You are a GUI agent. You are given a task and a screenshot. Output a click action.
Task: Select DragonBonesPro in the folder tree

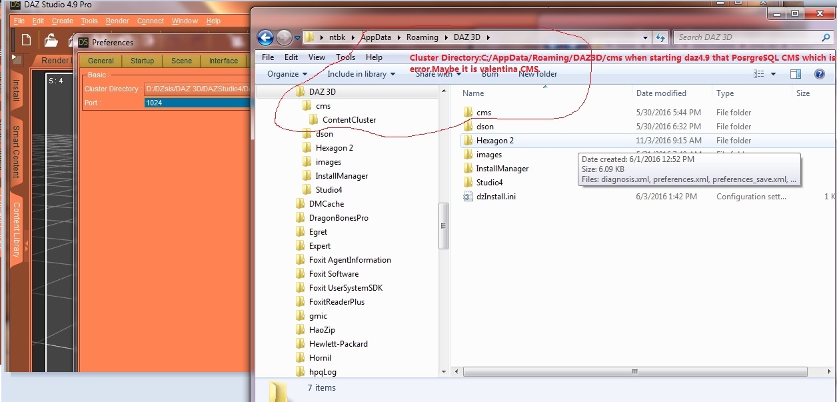tap(339, 218)
